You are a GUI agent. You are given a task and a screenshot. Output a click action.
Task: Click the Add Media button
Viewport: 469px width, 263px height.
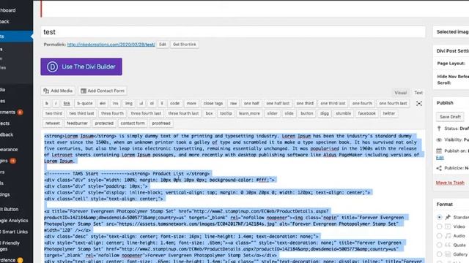pos(58,91)
